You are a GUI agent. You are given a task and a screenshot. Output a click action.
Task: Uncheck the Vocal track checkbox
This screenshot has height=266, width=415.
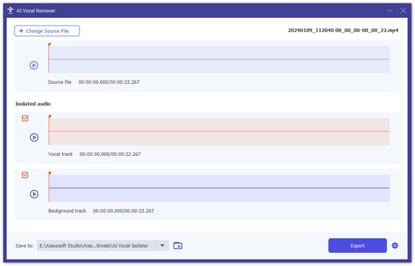coord(25,118)
